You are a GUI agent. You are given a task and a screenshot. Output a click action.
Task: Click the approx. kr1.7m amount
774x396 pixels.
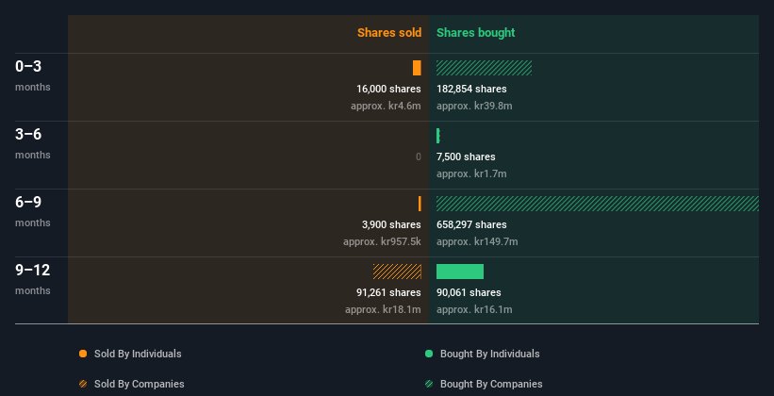[471, 173]
